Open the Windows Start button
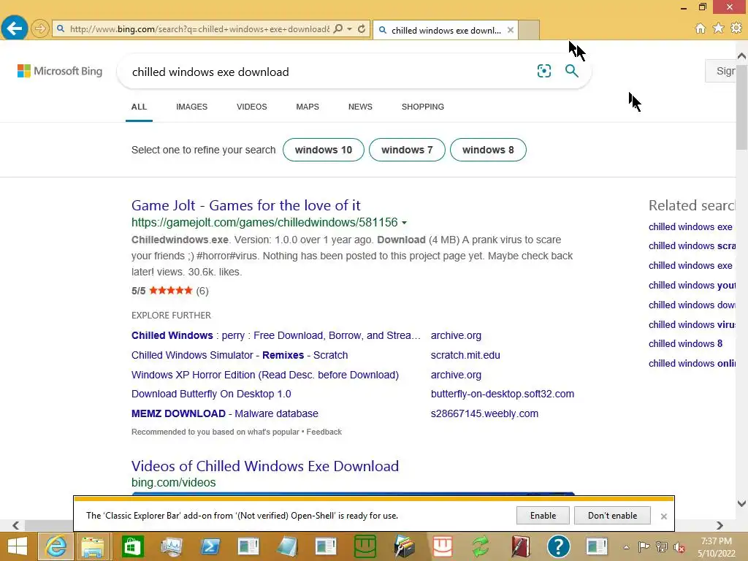 tap(18, 546)
